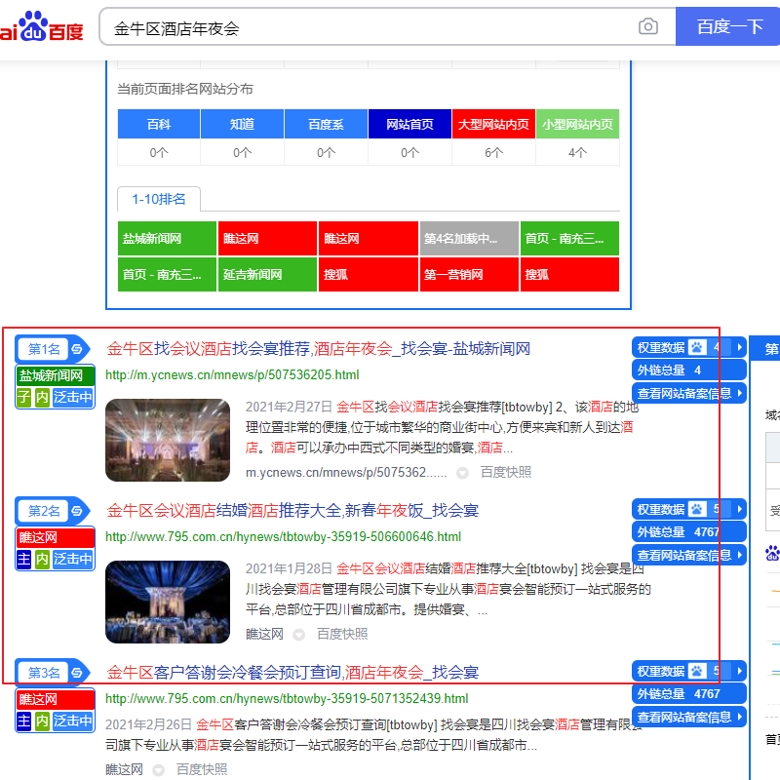
Task: Open third result title 金牛区客户答谢会冷餐会预订查询
Action: click(x=292, y=672)
